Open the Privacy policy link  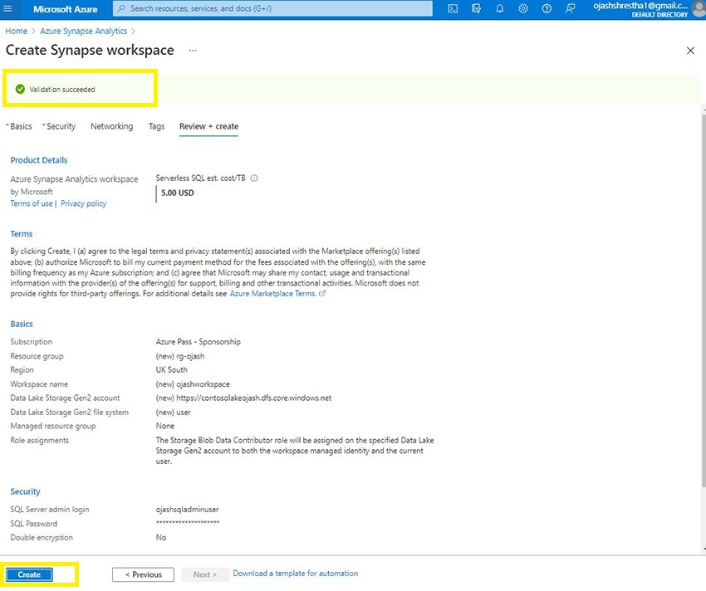[x=83, y=203]
